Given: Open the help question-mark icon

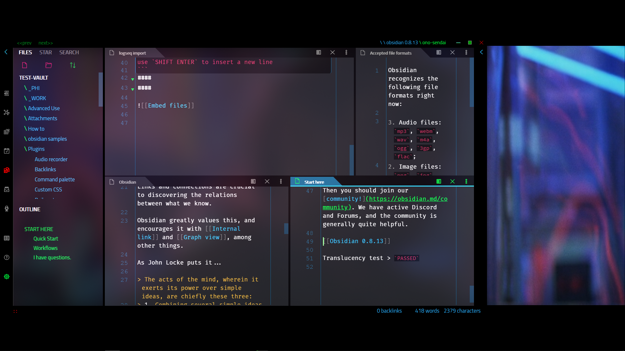Looking at the screenshot, I should tap(7, 257).
